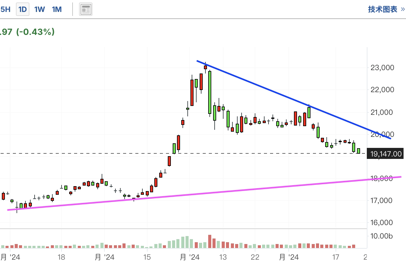
Task: Click the 19,147.00 current price label
Action: (x=385, y=154)
